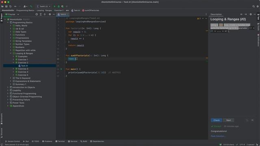This screenshot has width=260, height=146.
Task: Select Introduction to Objects section
Action: click(x=24, y=88)
